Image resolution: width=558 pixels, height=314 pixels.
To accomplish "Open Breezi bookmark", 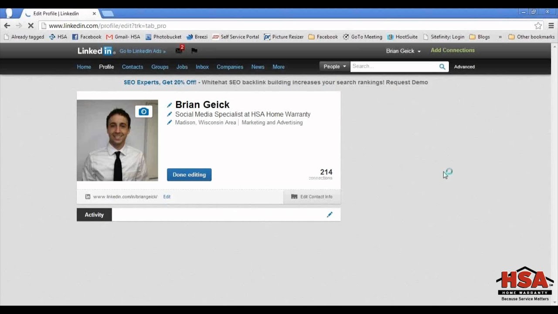I will (197, 37).
